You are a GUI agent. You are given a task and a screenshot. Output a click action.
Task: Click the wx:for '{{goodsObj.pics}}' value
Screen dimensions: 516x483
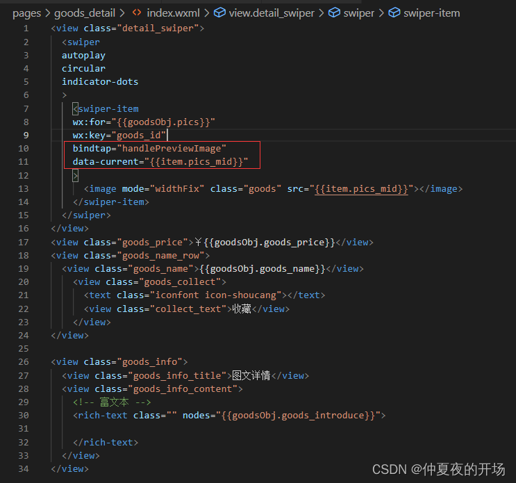(163, 122)
